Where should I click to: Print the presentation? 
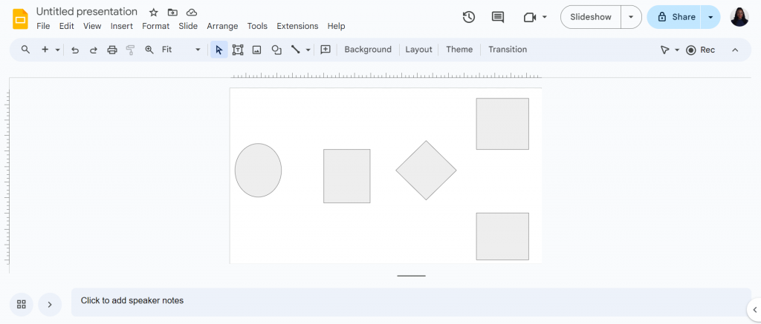(x=112, y=50)
